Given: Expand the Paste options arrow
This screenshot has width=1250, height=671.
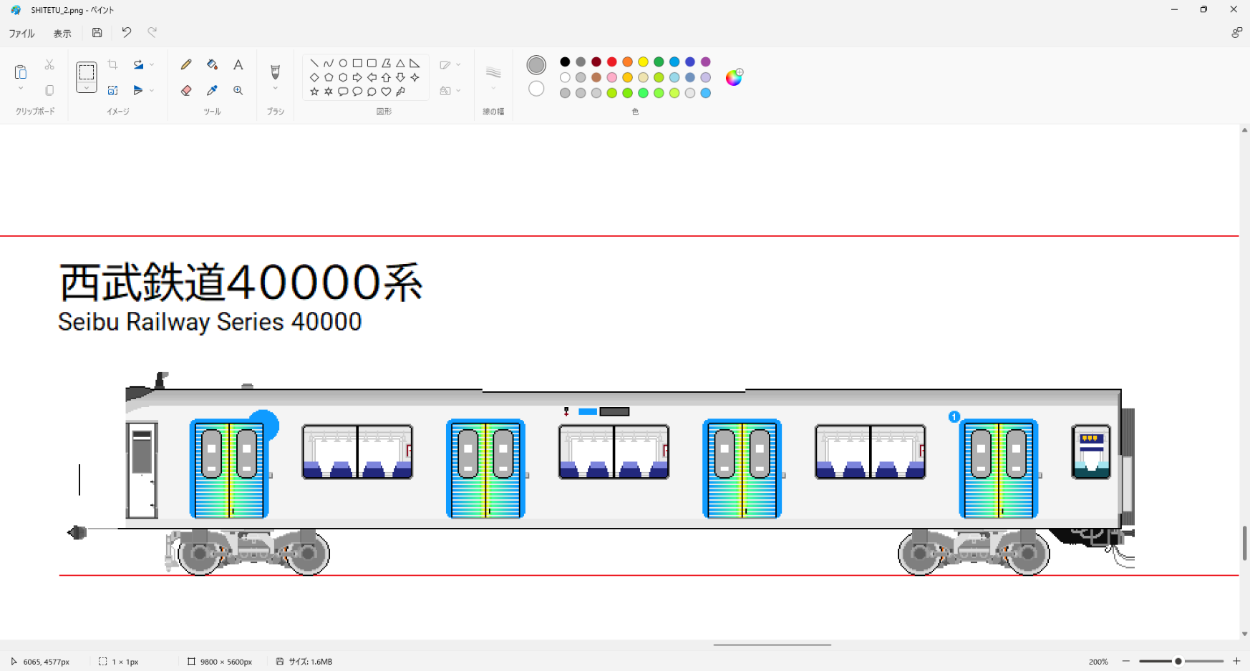Looking at the screenshot, I should pyautogui.click(x=21, y=89).
